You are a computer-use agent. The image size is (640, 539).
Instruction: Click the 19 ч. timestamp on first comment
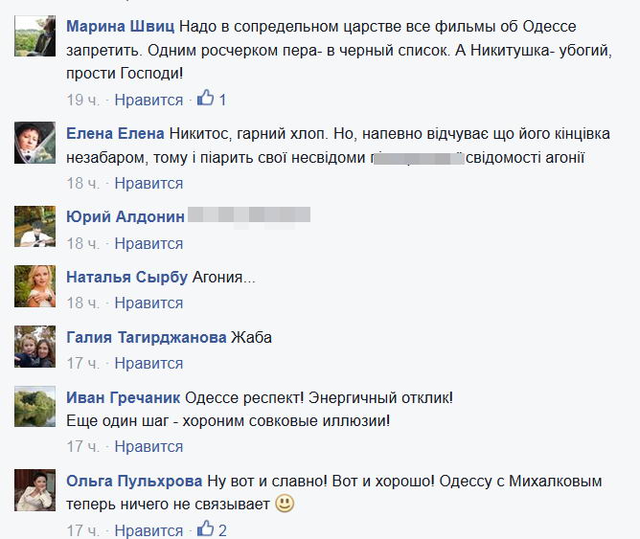coord(82,100)
